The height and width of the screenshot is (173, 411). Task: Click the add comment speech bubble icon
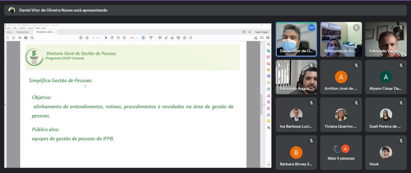pyautogui.click(x=160, y=38)
